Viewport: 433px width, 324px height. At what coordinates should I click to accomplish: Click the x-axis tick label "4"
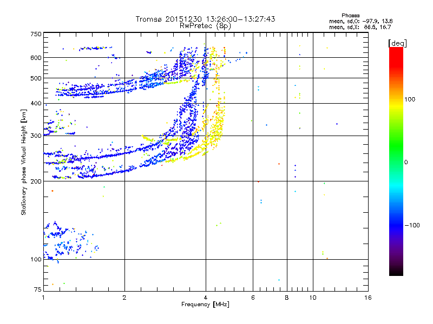pos(206,298)
